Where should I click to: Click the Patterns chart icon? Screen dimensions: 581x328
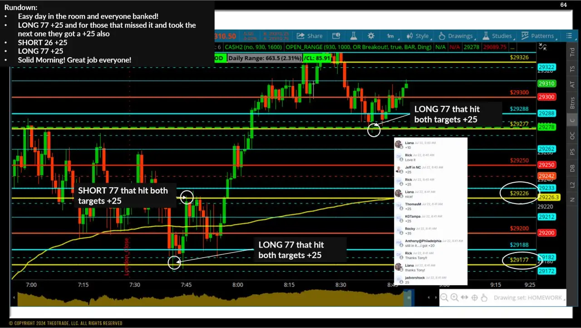[525, 36]
